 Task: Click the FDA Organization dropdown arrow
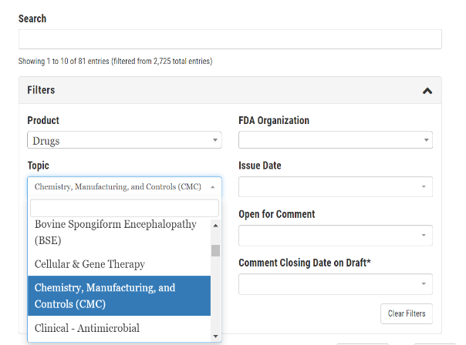tap(426, 140)
